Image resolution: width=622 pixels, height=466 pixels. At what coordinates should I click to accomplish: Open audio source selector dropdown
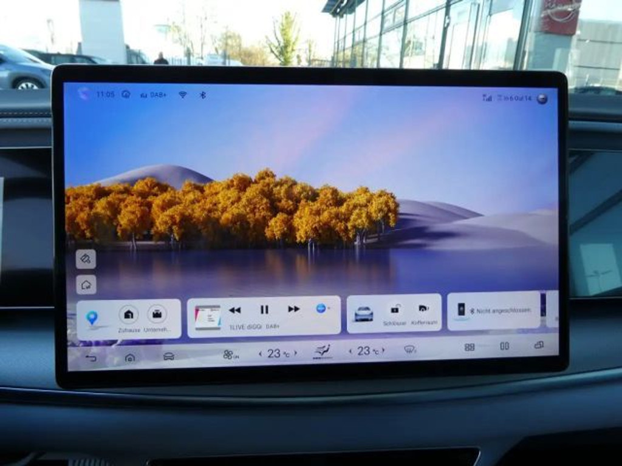click(x=323, y=308)
